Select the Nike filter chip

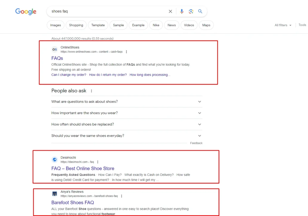click(x=156, y=25)
